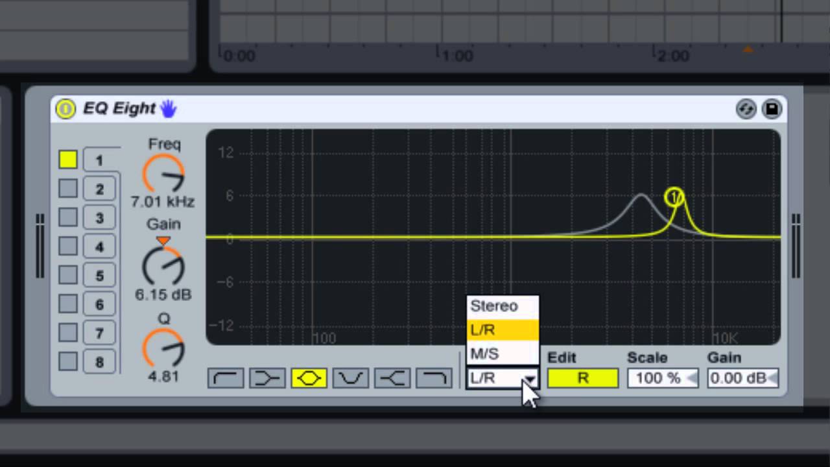Enable filter band 8 activator
Screen dimensions: 830x467
[x=68, y=362]
